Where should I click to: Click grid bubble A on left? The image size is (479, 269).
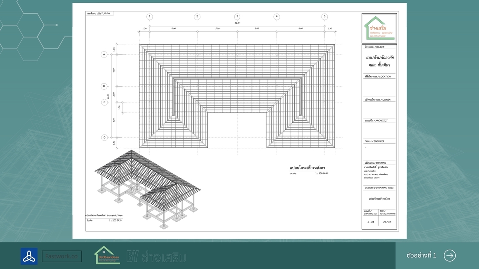[x=104, y=54]
